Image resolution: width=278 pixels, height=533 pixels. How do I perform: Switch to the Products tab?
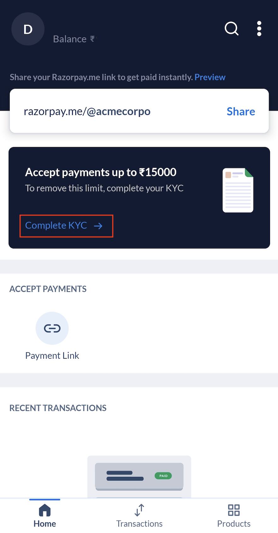click(x=234, y=516)
